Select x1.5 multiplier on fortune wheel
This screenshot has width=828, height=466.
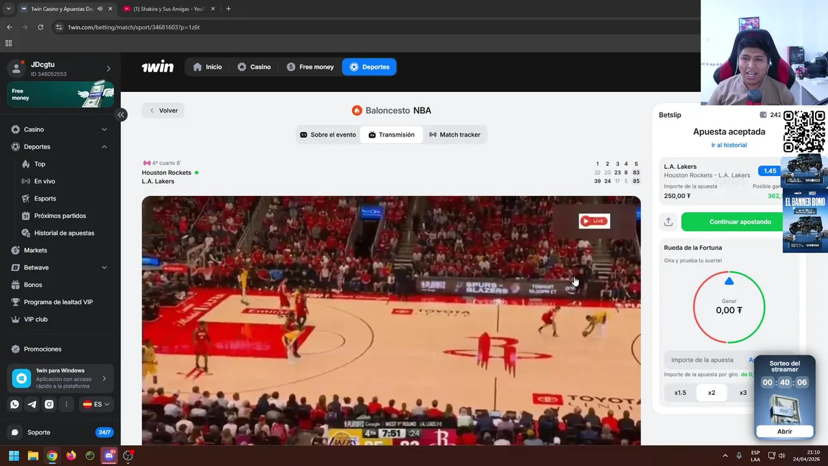(x=680, y=393)
